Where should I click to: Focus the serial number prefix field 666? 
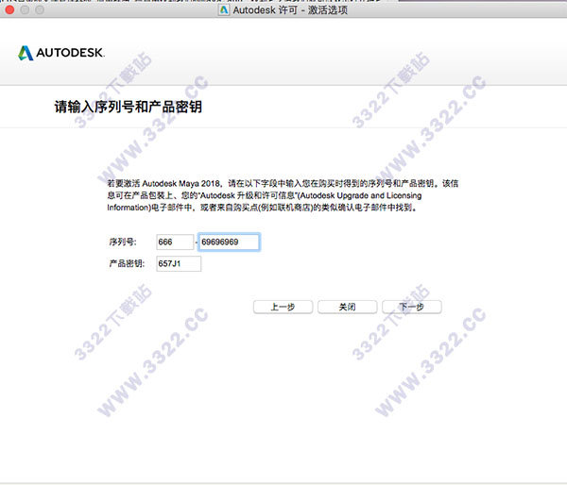[x=175, y=242]
